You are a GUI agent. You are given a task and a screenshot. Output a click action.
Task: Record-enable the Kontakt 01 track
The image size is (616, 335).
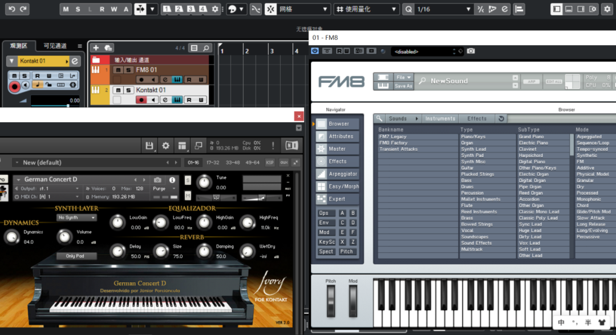pos(141,100)
